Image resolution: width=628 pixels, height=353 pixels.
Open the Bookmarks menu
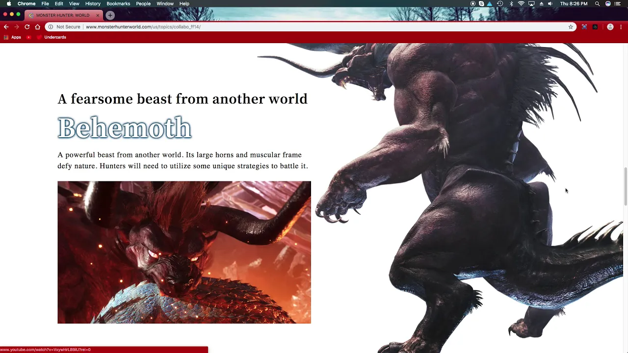[118, 3]
